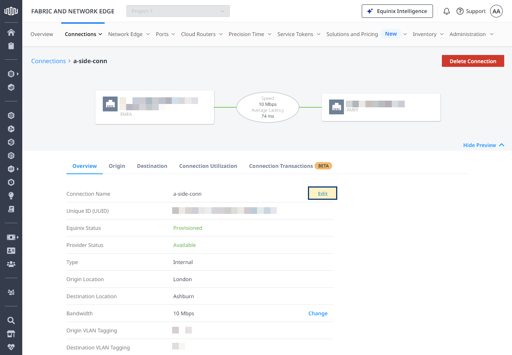The height and width of the screenshot is (355, 512).
Task: Click the Provisioned status value
Action: pos(188,228)
